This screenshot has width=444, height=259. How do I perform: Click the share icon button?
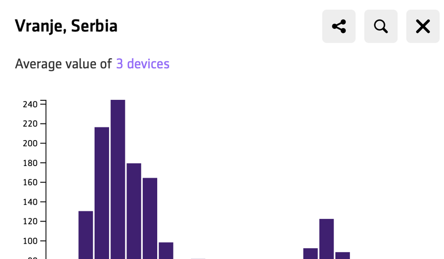click(339, 26)
